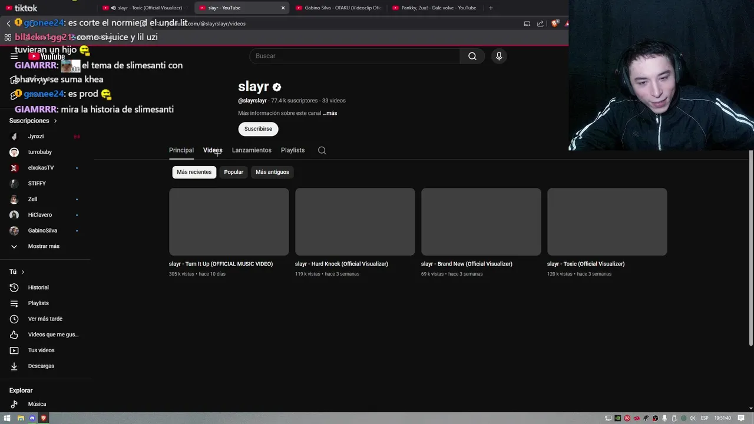Open NVIDIA tray icon
The height and width of the screenshot is (424, 754).
click(x=617, y=418)
